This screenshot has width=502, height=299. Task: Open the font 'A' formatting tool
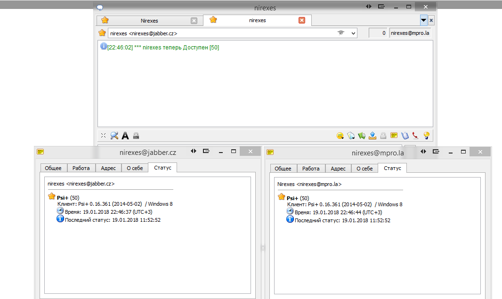[125, 136]
